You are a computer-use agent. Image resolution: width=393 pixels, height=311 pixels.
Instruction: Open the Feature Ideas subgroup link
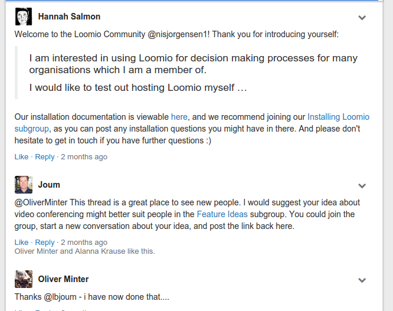222,214
